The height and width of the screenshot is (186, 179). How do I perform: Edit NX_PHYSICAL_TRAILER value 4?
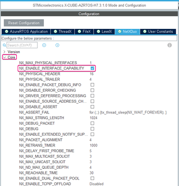(90, 80)
